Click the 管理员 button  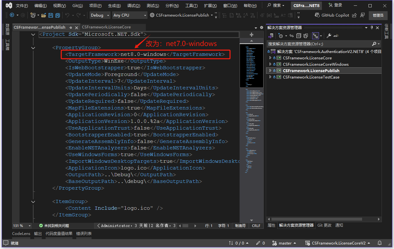[x=378, y=15]
